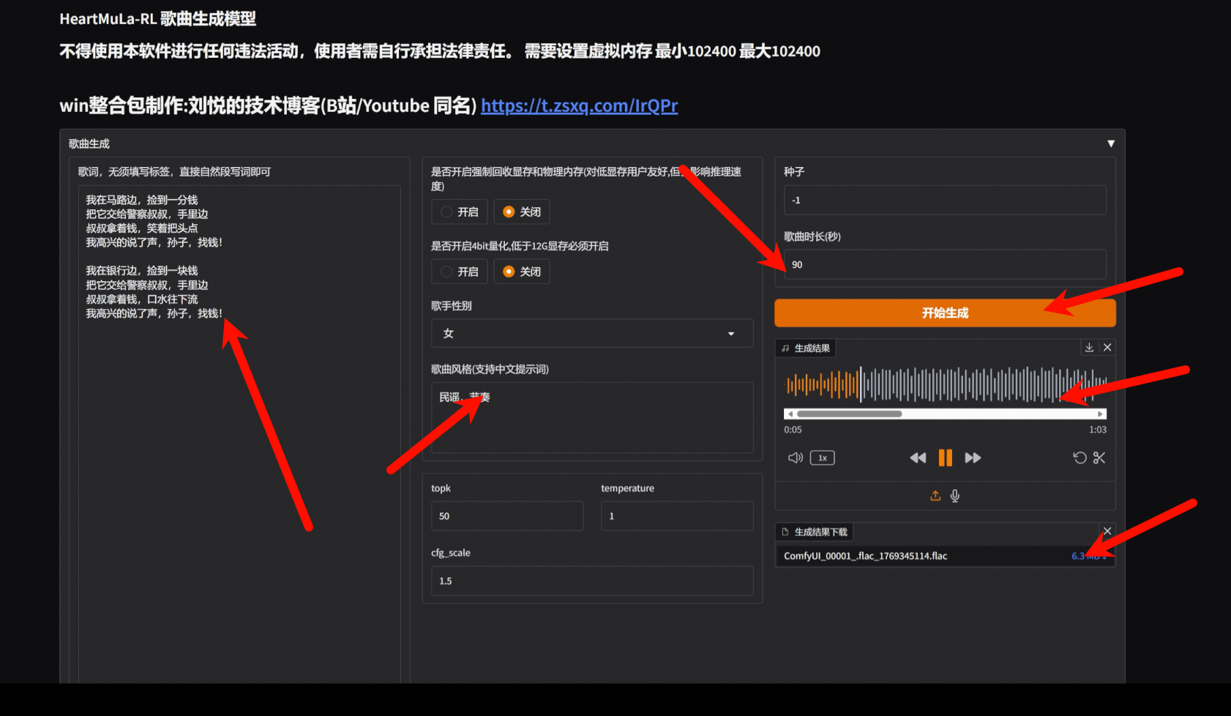Collapse the 歌曲生成 panel with triangle arrow
Viewport: 1231px width, 716px height.
click(x=1110, y=144)
